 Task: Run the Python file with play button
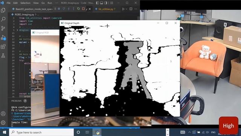point(123,9)
